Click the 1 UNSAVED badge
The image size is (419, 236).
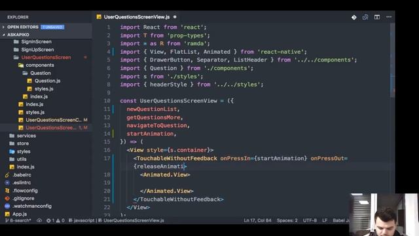52,27
